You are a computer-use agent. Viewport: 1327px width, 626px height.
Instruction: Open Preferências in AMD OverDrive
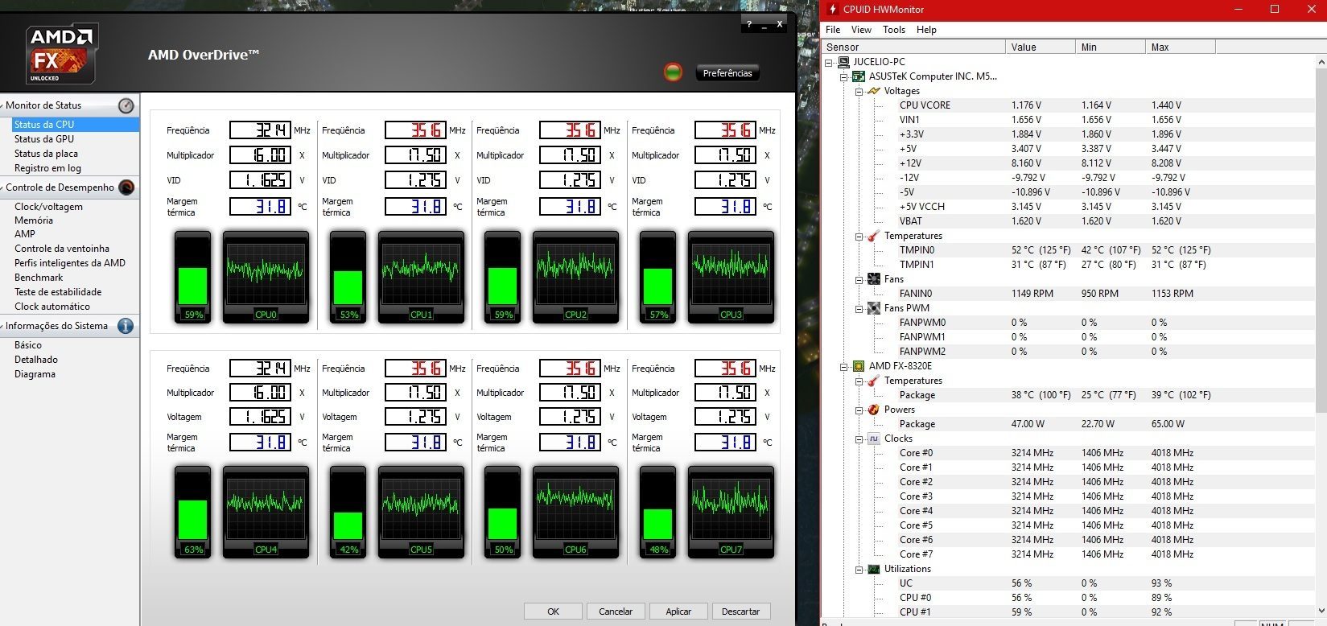tap(727, 73)
